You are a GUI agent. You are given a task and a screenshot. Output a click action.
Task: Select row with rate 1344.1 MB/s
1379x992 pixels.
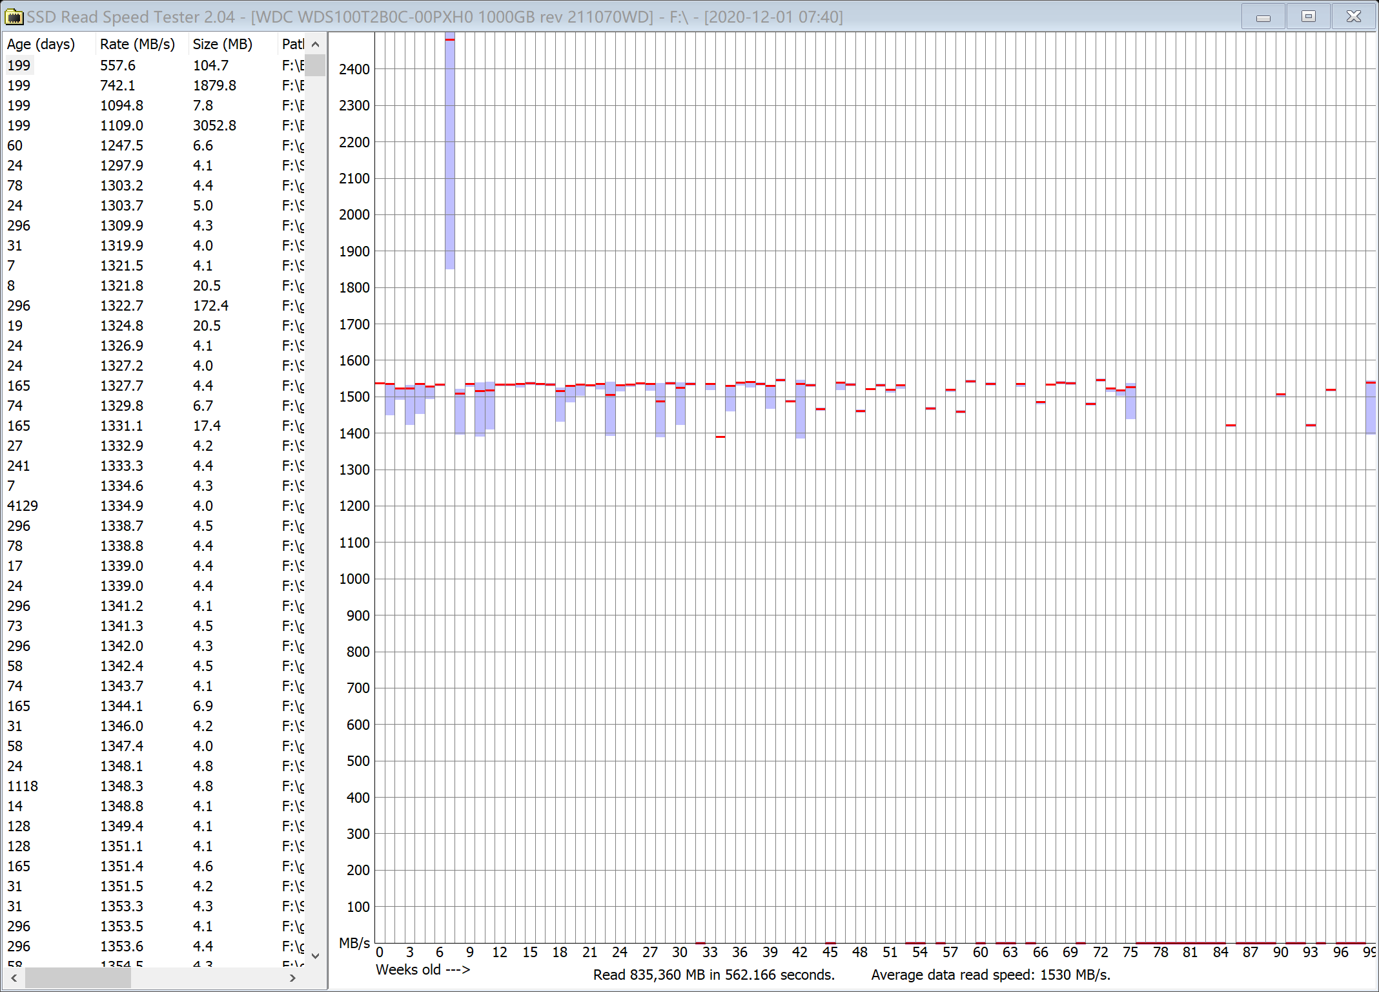[154, 706]
